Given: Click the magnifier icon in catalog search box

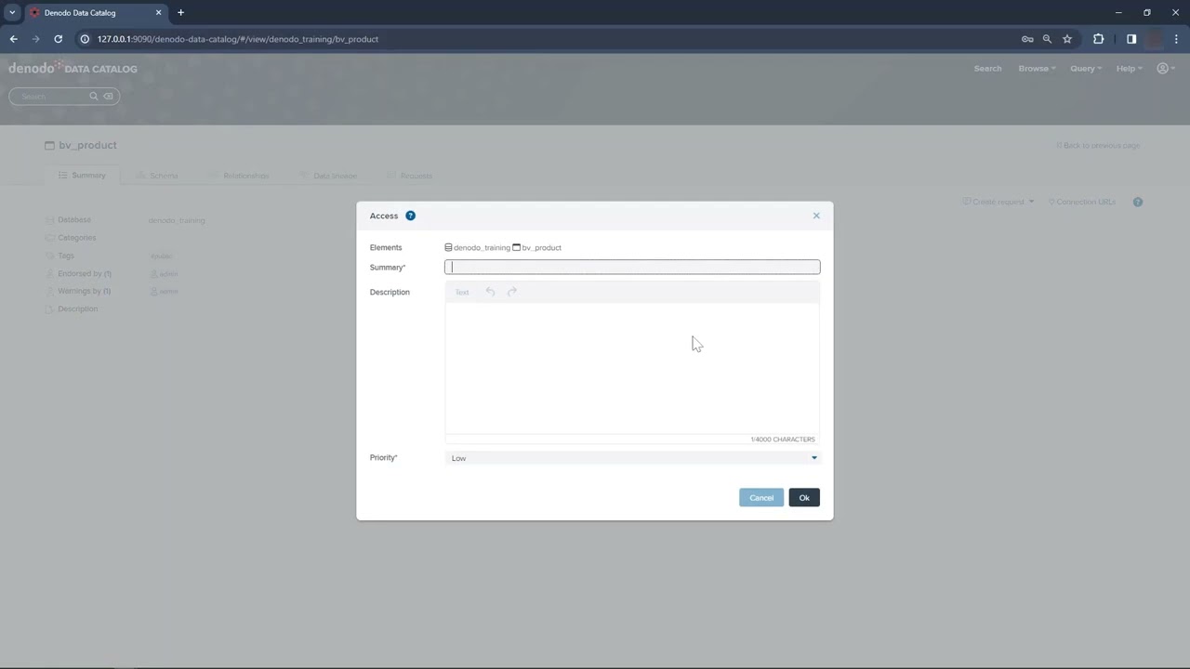Looking at the screenshot, I should click(x=93, y=96).
